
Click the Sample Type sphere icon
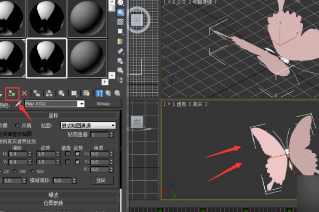121,3
